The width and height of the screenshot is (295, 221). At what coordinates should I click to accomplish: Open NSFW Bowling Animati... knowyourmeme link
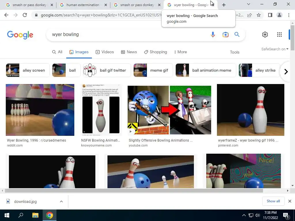[x=101, y=140]
